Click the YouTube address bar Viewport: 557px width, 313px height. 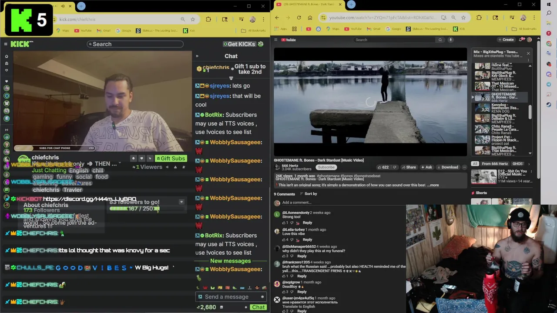point(382,17)
